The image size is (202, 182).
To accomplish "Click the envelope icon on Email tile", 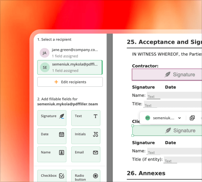I will point(95,153).
